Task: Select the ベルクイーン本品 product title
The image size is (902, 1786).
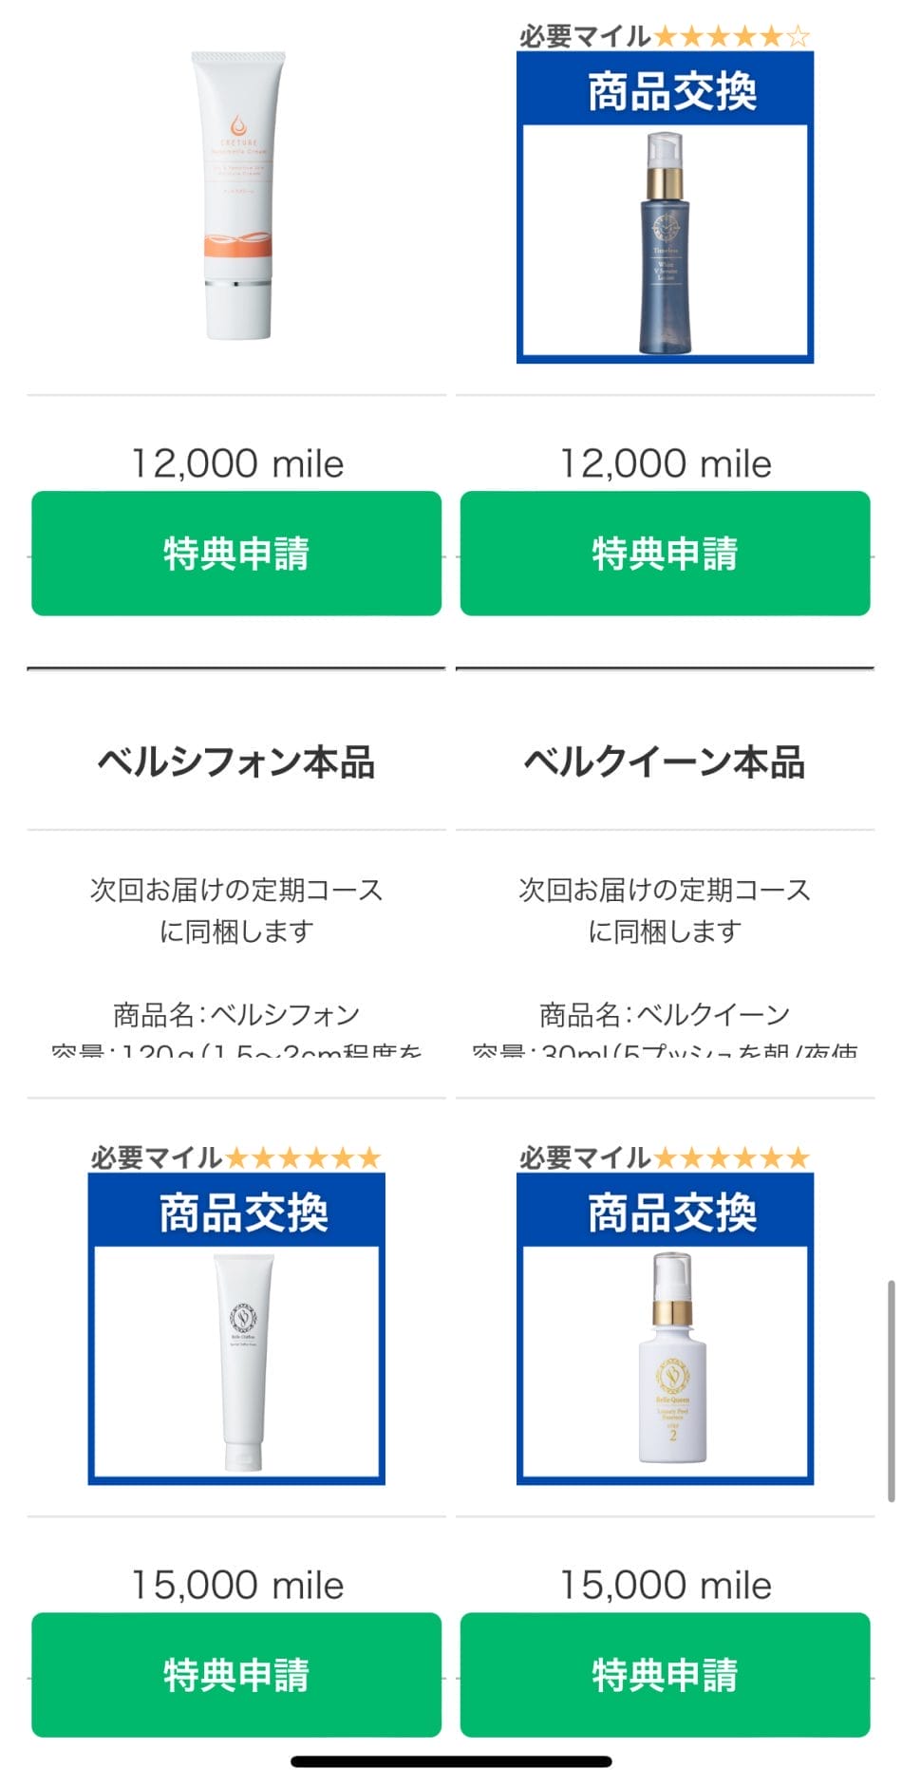Action: [x=665, y=762]
